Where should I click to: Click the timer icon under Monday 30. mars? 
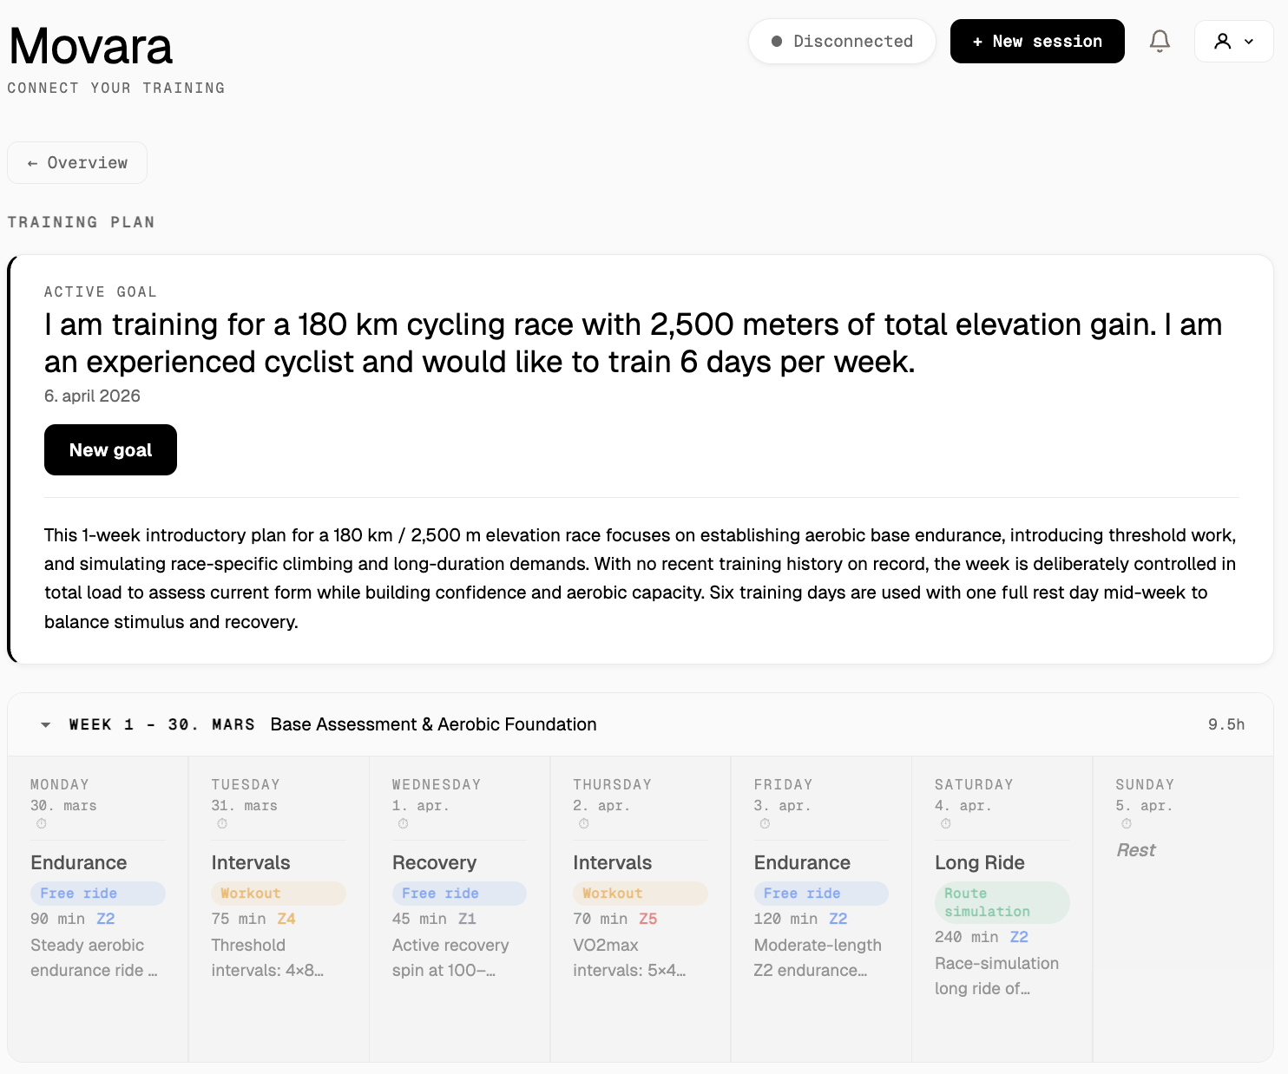tap(41, 822)
